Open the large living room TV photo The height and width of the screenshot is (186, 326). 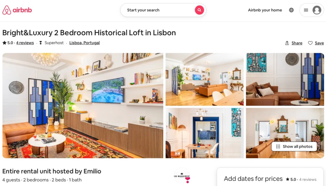(83, 105)
